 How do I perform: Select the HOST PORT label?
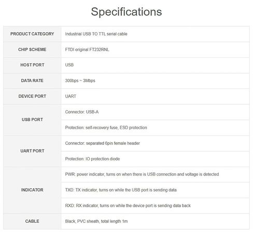click(x=32, y=65)
